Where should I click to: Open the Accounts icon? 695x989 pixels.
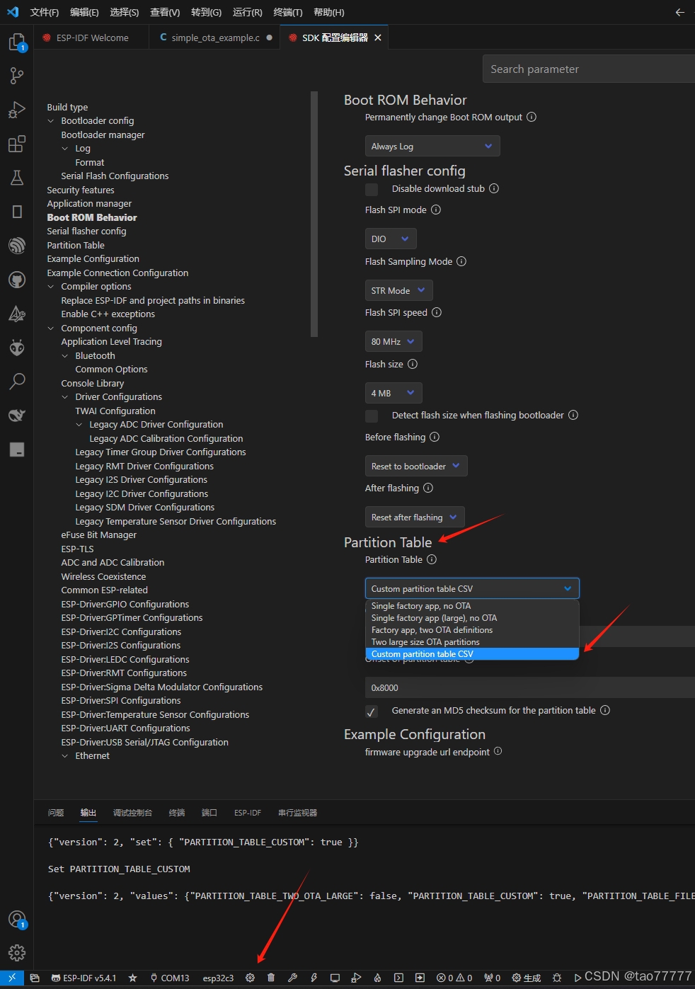[17, 920]
